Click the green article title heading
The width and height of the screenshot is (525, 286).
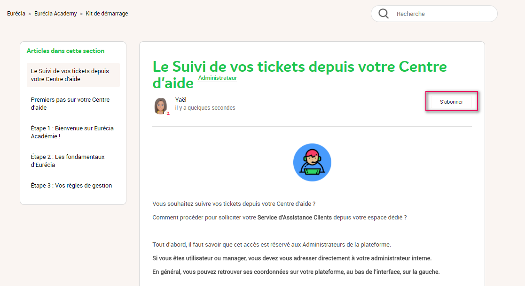pos(300,75)
